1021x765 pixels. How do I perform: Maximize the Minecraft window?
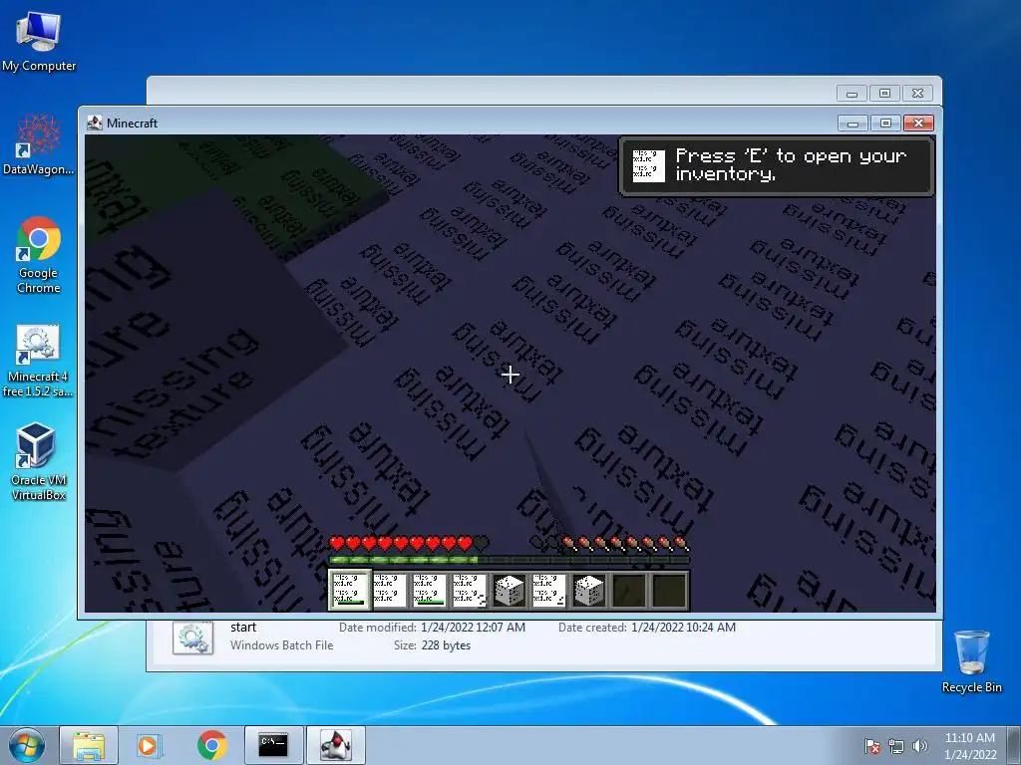pyautogui.click(x=885, y=123)
